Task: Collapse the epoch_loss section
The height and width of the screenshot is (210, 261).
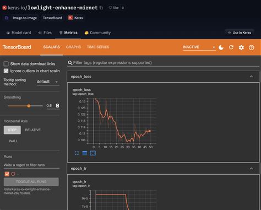Action: click(x=251, y=77)
